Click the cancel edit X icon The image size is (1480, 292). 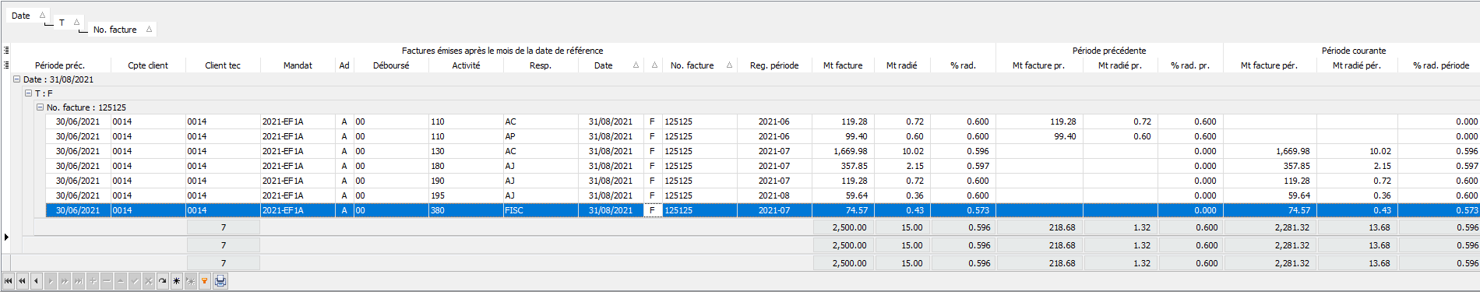[x=149, y=281]
